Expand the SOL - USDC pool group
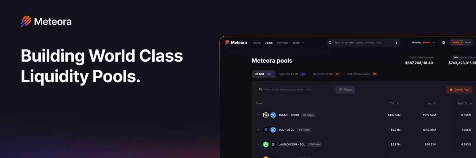The width and height of the screenshot is (476, 158). [258, 130]
